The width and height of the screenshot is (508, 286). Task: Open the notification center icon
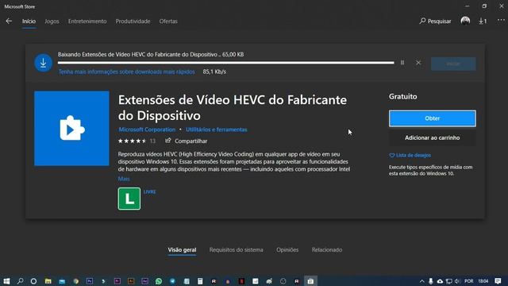pos(498,281)
